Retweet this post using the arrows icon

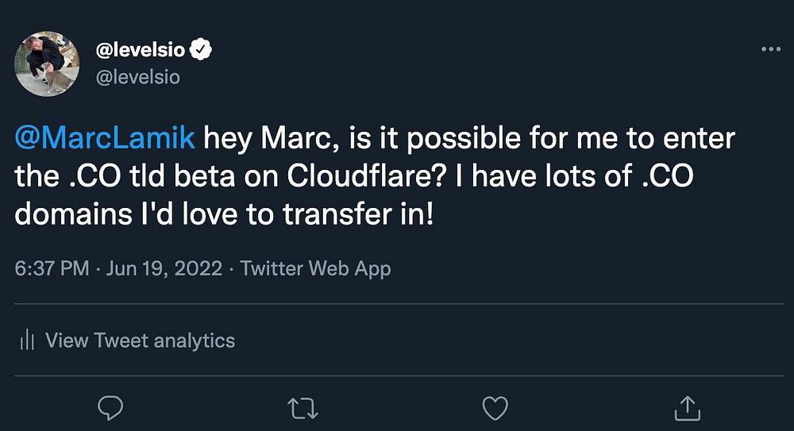tap(302, 408)
